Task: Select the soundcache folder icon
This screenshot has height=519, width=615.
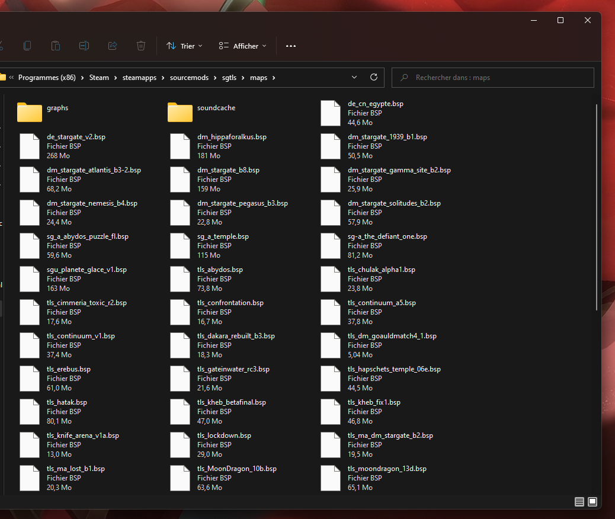Action: [x=180, y=112]
